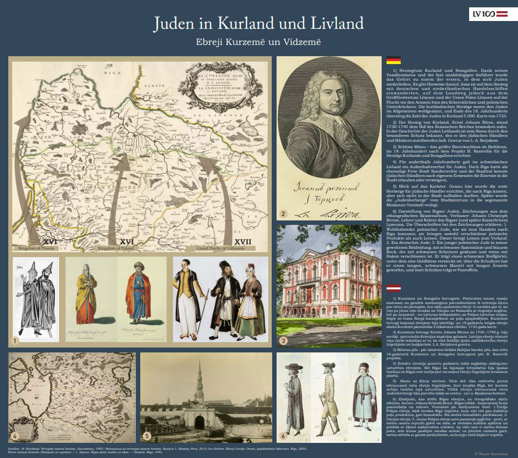Click the number 4 marker on old map
The width and height of the screenshot is (518, 458).
(16, 436)
